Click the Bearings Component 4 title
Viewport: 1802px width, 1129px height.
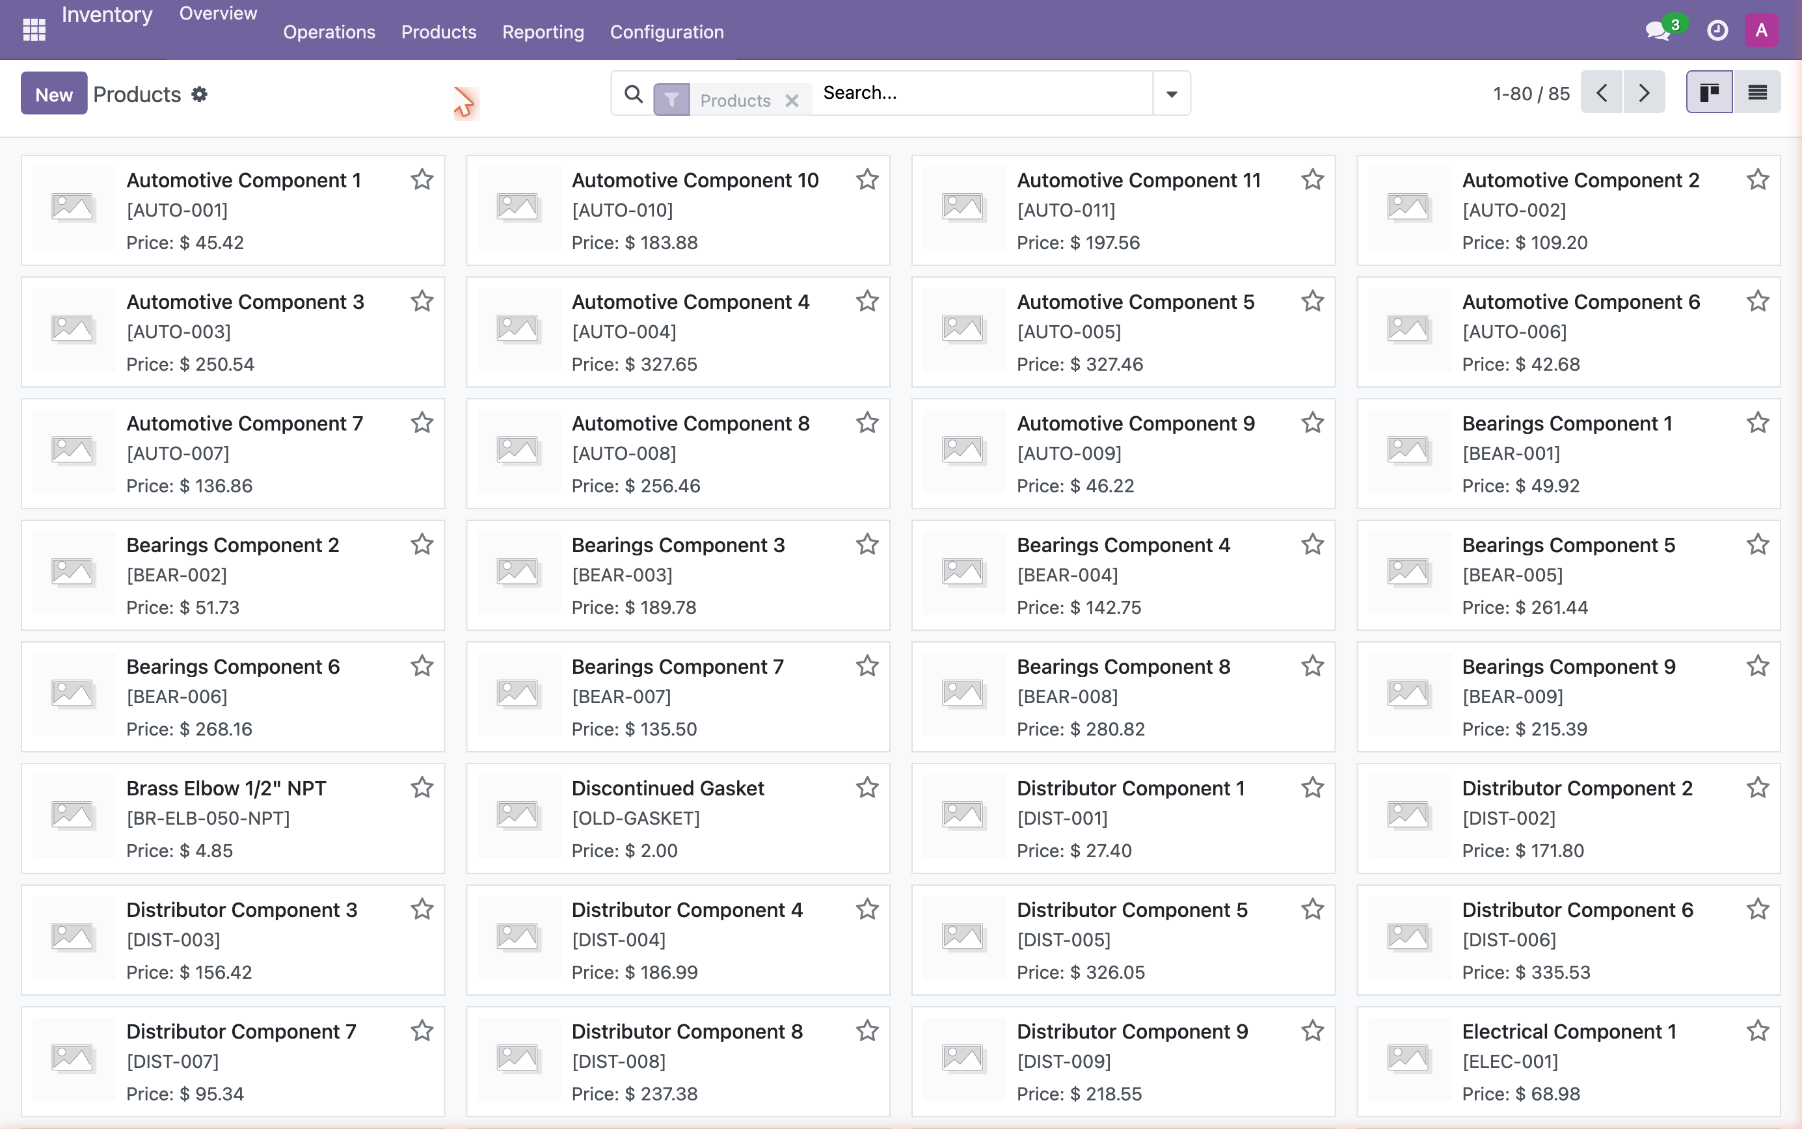[x=1123, y=545]
